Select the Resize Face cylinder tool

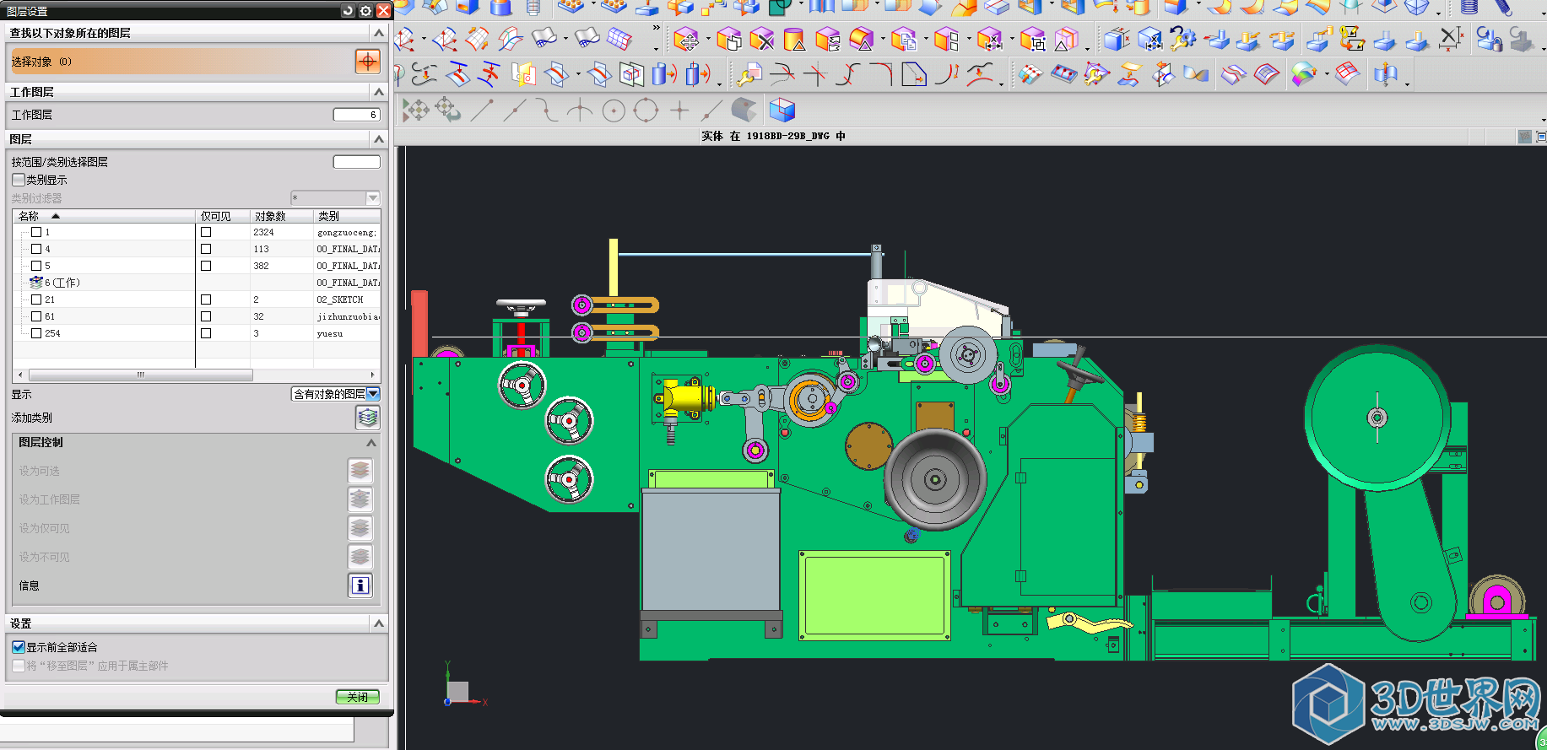pyautogui.click(x=794, y=40)
